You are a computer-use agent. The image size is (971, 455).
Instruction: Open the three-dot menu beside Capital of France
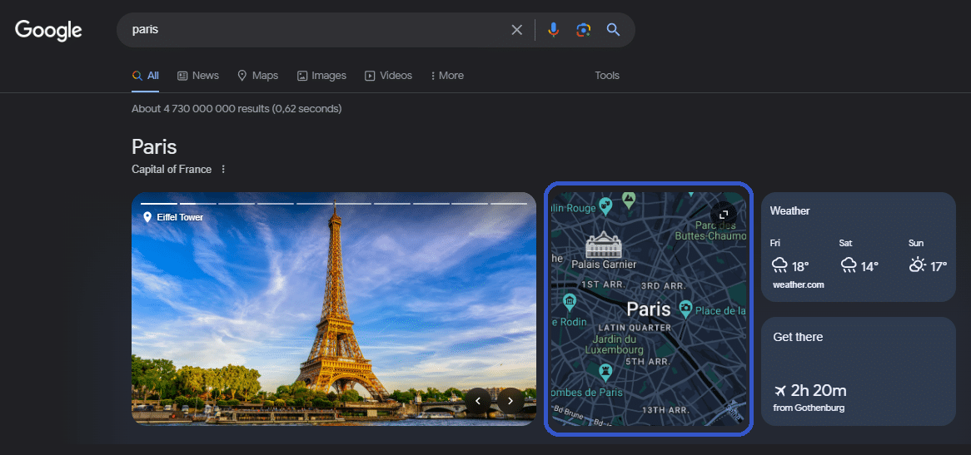[x=223, y=170]
